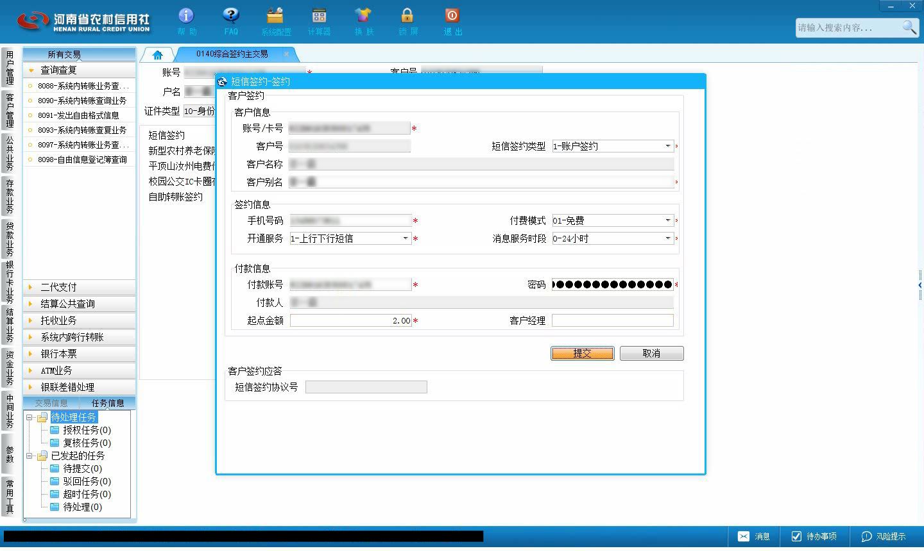This screenshot has width=924, height=551.
Task: Collapse the 已发起的任务 tree node
Action: [x=29, y=456]
